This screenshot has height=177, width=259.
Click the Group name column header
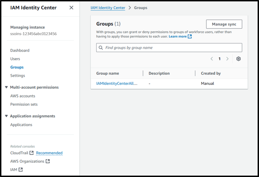(x=107, y=73)
